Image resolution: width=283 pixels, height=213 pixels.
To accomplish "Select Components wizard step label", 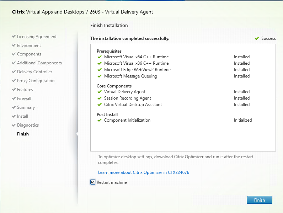I will [29, 54].
